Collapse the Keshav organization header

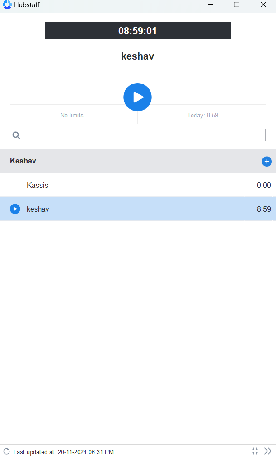point(138,161)
